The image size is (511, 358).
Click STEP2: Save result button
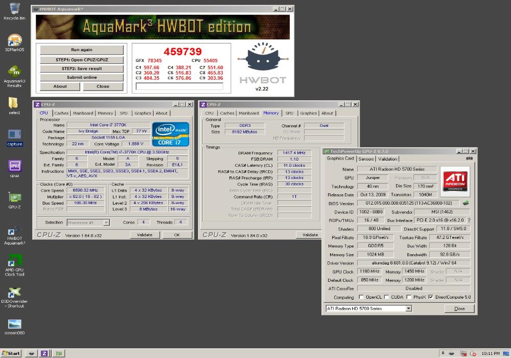(x=82, y=69)
